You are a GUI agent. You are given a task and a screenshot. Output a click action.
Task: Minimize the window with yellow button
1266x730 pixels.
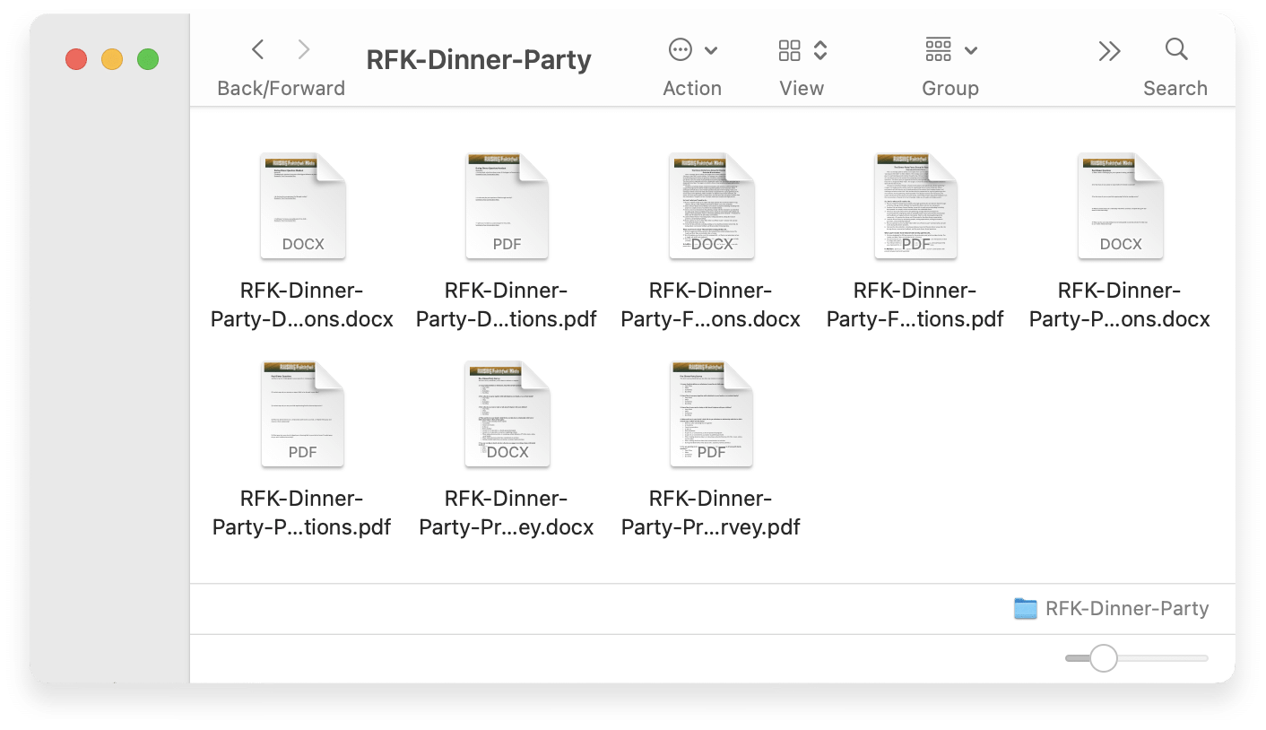(112, 60)
